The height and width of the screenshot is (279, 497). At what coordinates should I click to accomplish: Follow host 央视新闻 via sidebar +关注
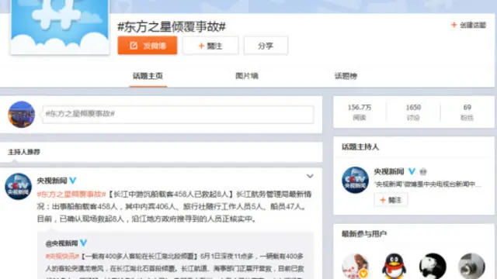(391, 200)
